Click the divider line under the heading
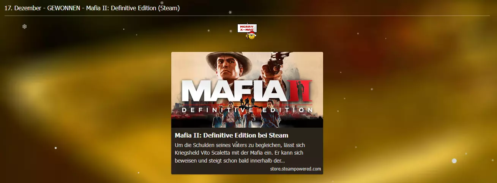 click(247, 16)
